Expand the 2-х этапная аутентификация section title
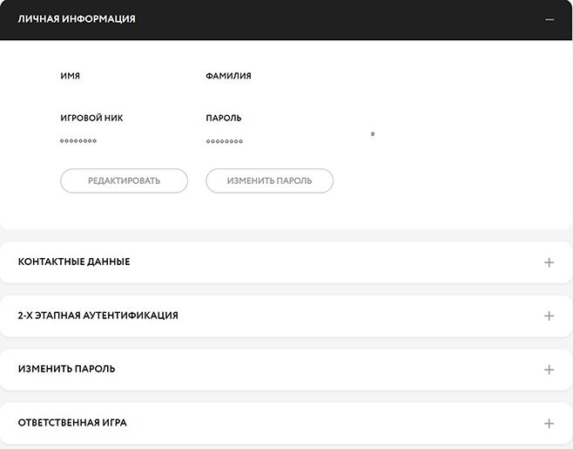The image size is (573, 449). coord(98,316)
